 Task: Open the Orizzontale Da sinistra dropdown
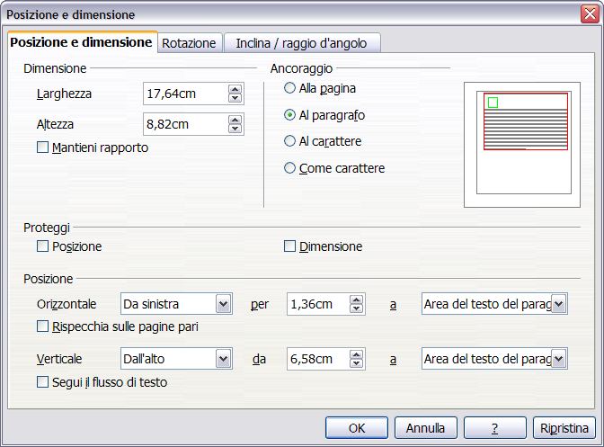(223, 305)
